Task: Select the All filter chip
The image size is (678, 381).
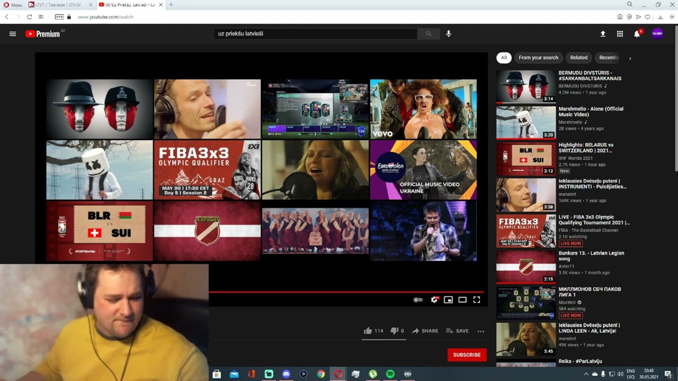Action: (504, 58)
